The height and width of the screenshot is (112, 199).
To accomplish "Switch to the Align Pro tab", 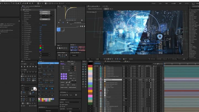I will (62, 61).
